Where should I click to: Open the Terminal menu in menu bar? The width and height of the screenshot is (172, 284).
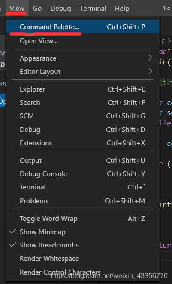[x=93, y=8]
